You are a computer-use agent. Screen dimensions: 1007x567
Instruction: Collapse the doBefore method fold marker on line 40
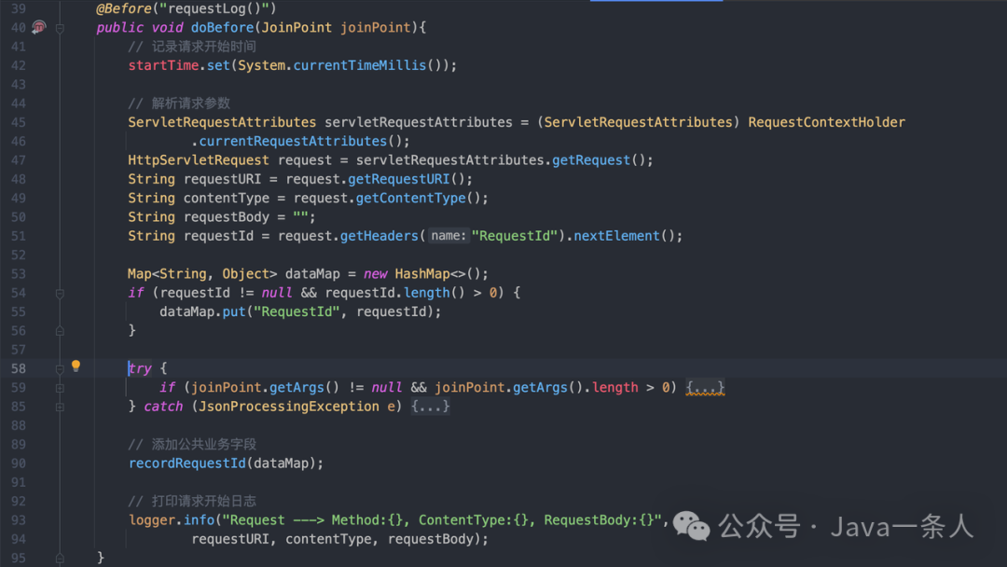pyautogui.click(x=60, y=28)
